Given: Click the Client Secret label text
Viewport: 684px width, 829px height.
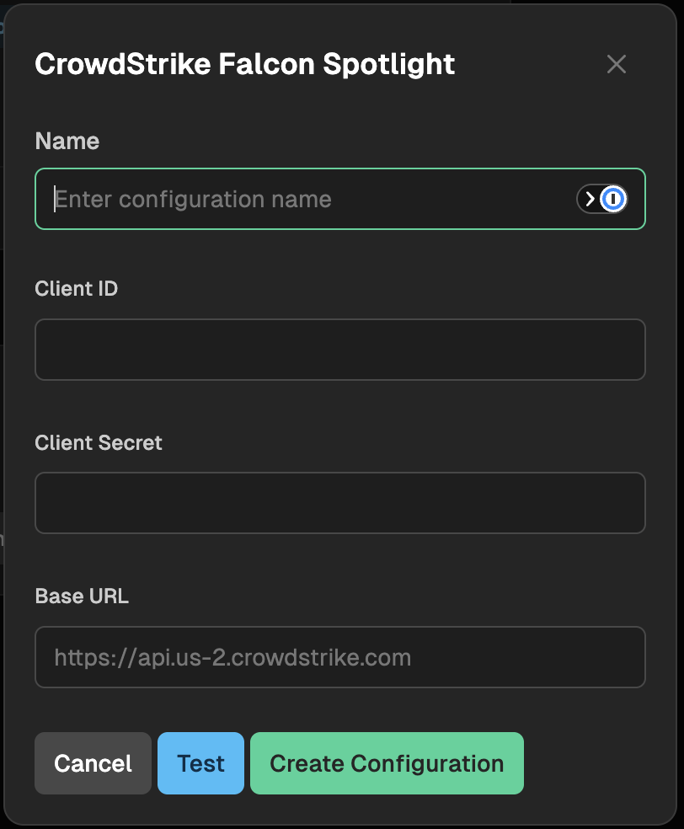Looking at the screenshot, I should tap(99, 442).
